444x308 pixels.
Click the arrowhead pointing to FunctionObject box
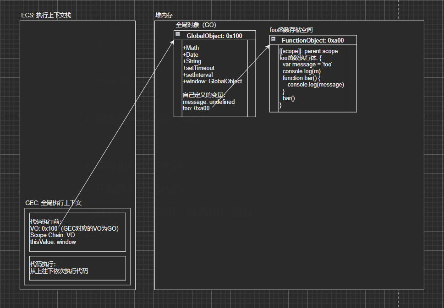[x=267, y=47]
